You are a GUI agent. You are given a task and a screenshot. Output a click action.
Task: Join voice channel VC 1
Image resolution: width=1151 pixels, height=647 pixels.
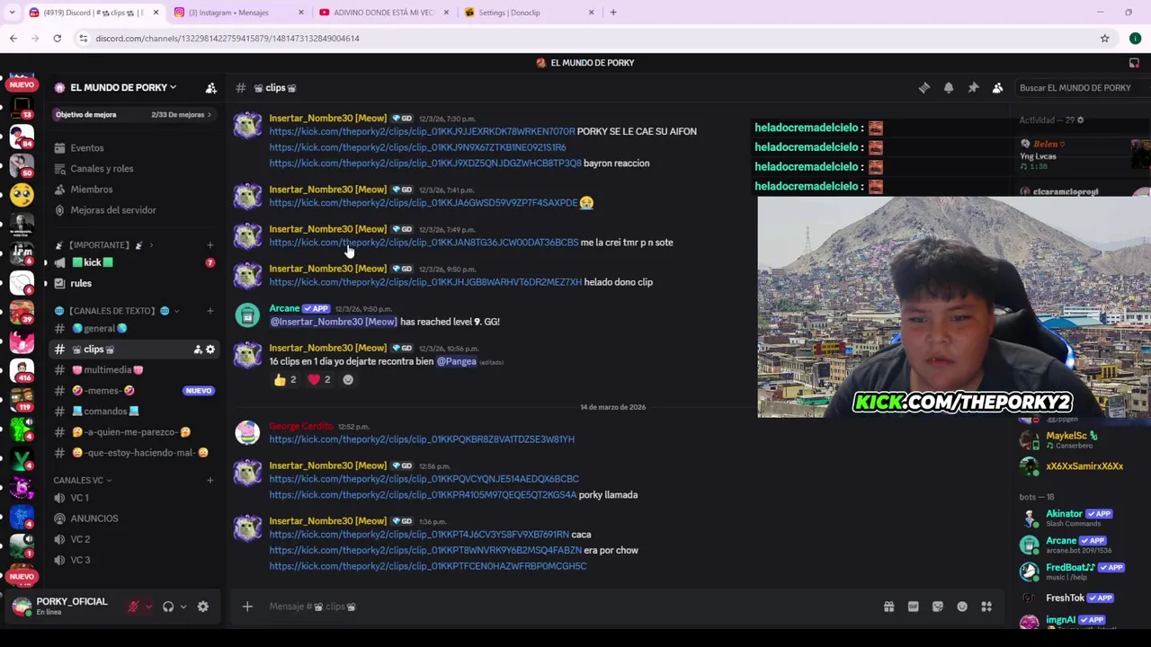tap(135, 498)
